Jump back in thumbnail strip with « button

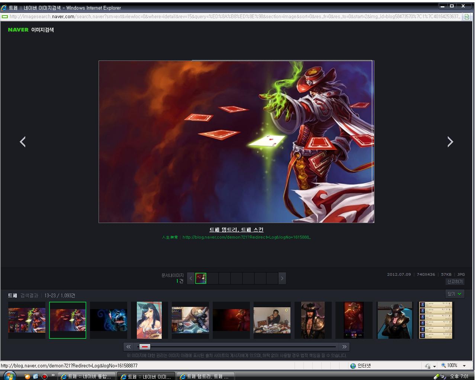[129, 347]
